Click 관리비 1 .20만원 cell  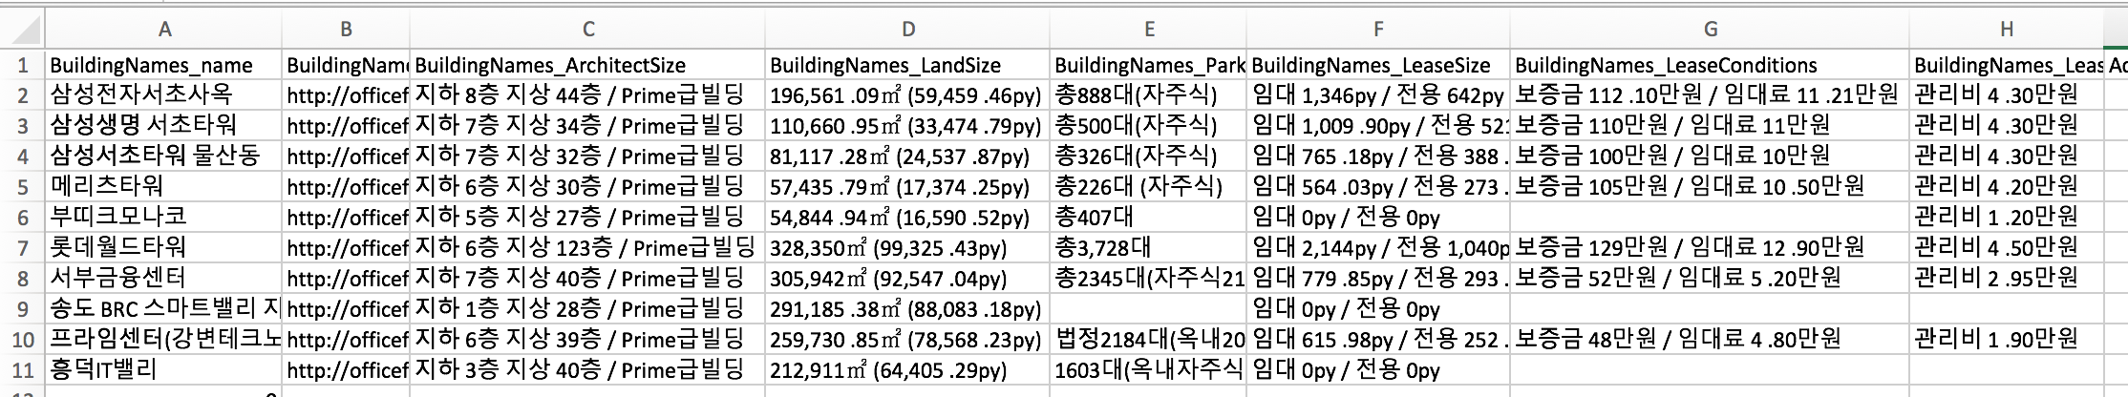point(2006,218)
